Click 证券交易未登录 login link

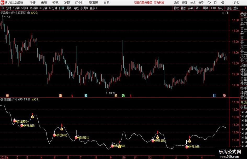pyautogui.click(x=143, y=3)
